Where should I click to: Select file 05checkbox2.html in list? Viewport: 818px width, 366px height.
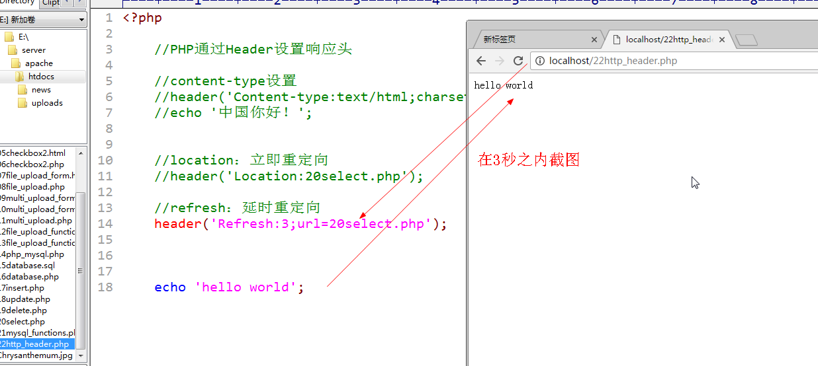(x=33, y=153)
